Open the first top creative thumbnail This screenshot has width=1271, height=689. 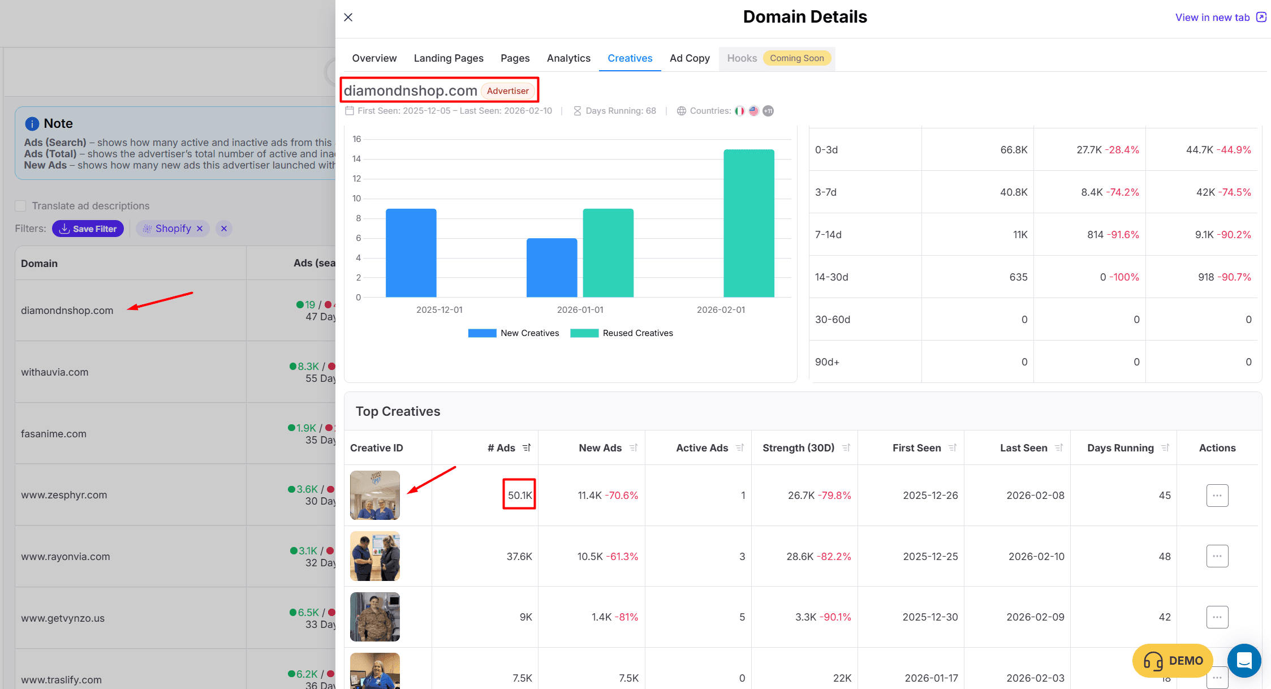pos(375,495)
